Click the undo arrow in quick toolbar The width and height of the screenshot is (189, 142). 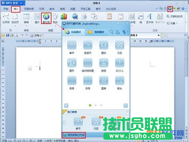pyautogui.click(x=22, y=35)
